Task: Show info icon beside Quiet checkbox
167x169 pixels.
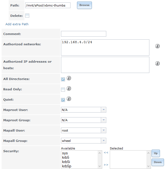Action: pyautogui.click(x=69, y=99)
